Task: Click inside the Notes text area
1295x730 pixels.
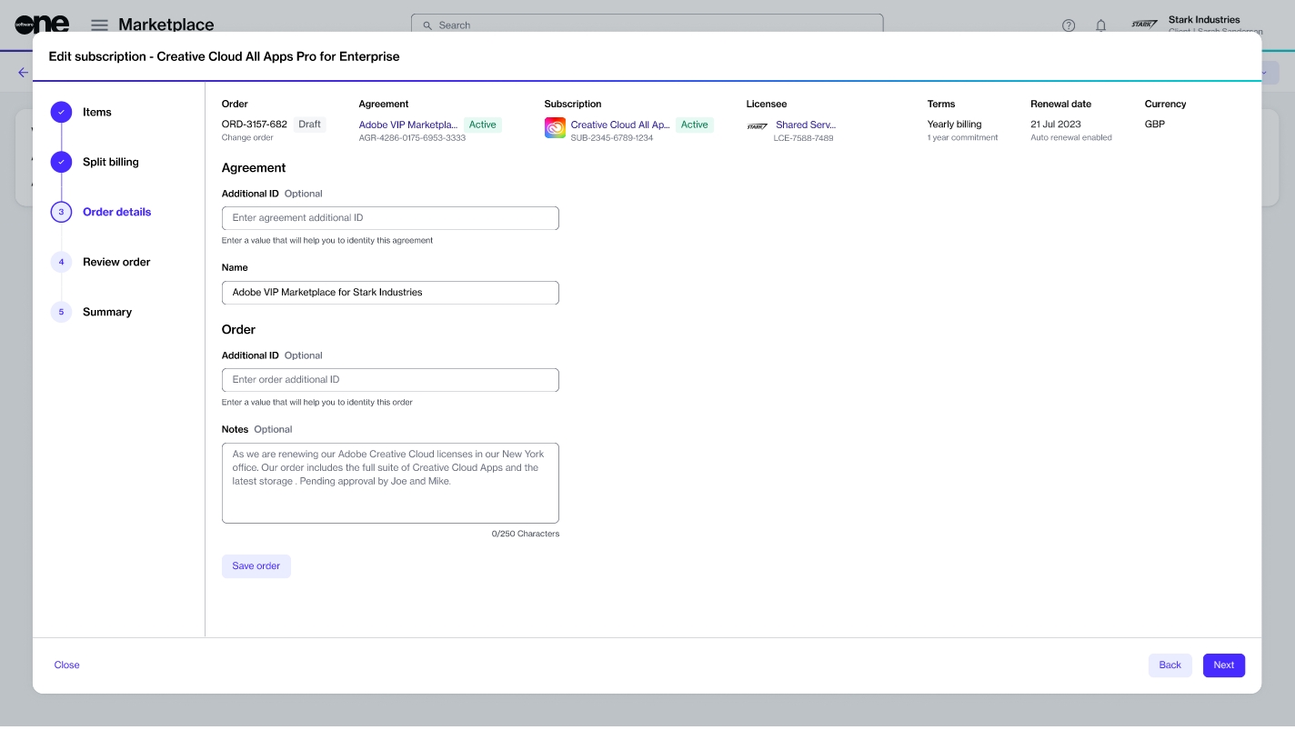Action: pyautogui.click(x=390, y=483)
